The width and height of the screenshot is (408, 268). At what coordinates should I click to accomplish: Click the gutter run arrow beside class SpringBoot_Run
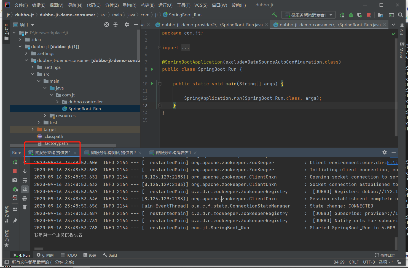(x=152, y=69)
